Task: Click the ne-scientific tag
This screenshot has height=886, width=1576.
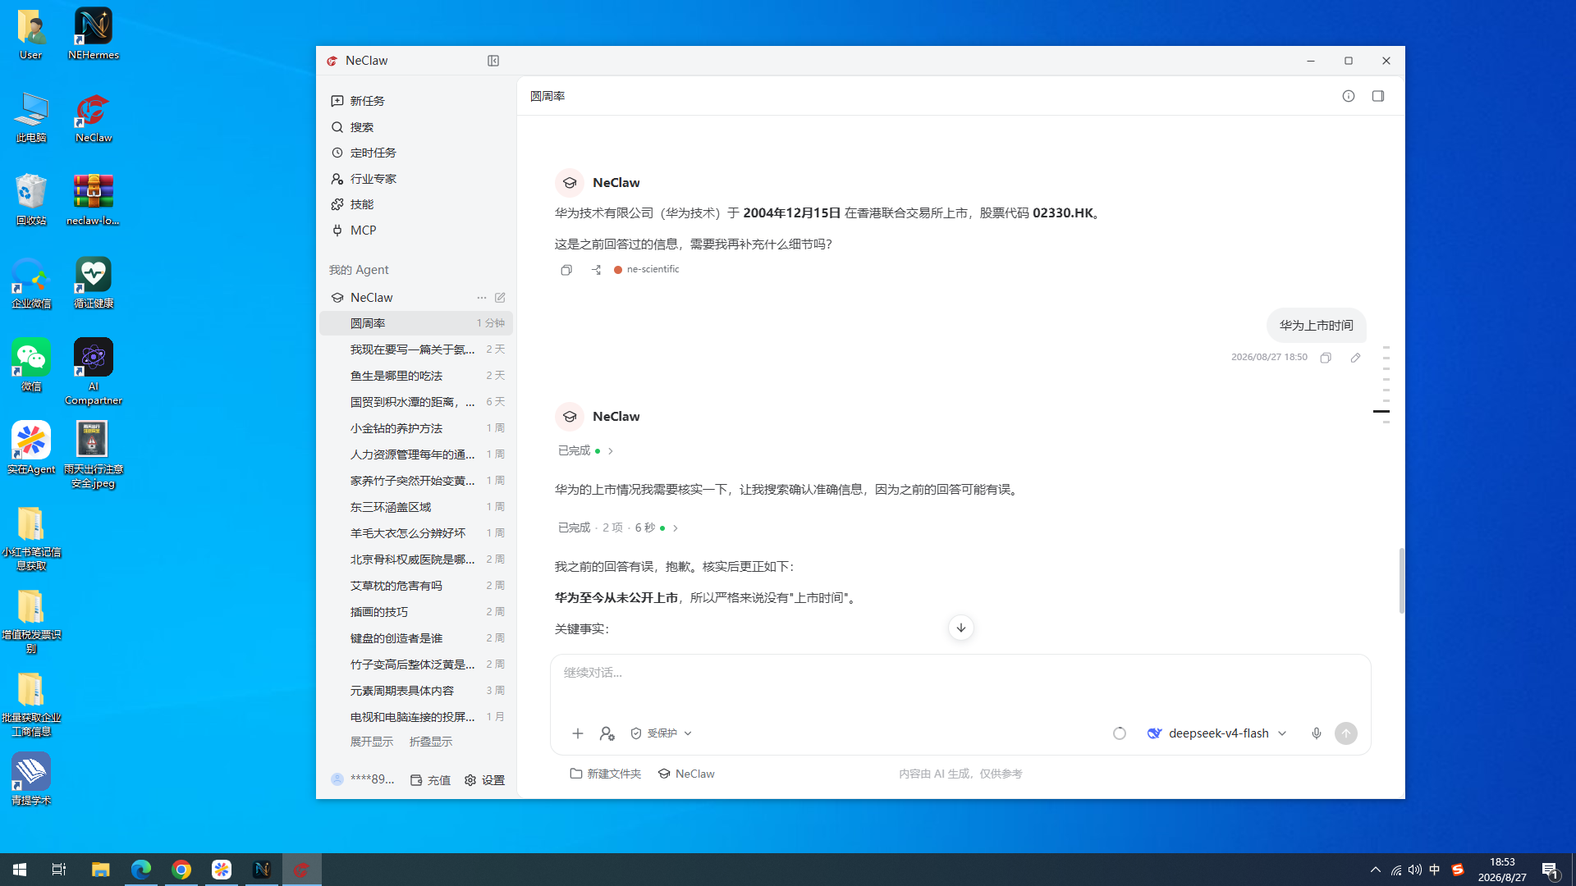Action: [x=647, y=269]
